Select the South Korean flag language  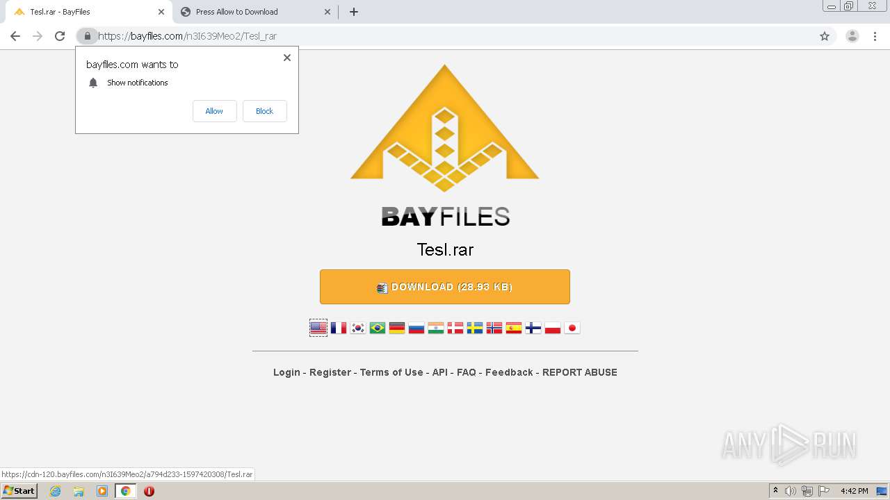pos(358,328)
